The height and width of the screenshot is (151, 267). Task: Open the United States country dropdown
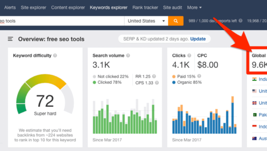tap(146, 21)
